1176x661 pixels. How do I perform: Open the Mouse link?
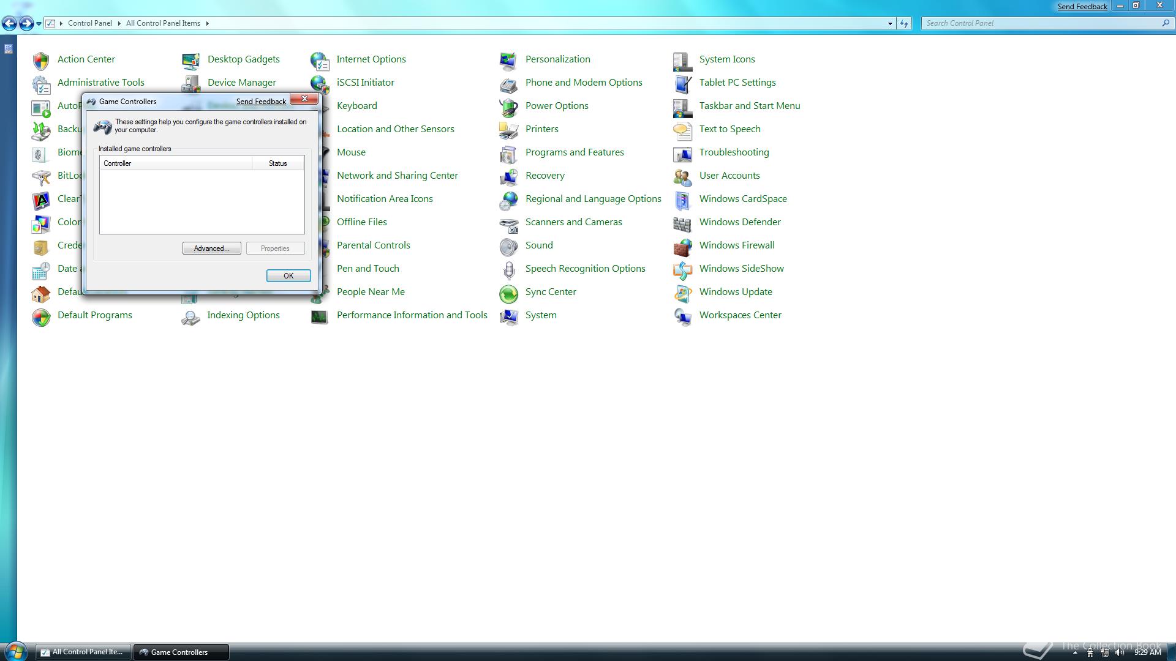click(351, 152)
